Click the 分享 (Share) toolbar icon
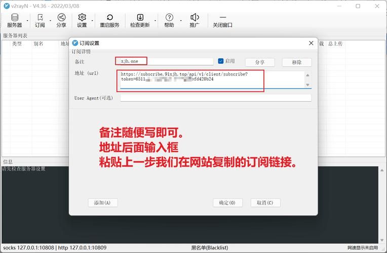 [61, 20]
